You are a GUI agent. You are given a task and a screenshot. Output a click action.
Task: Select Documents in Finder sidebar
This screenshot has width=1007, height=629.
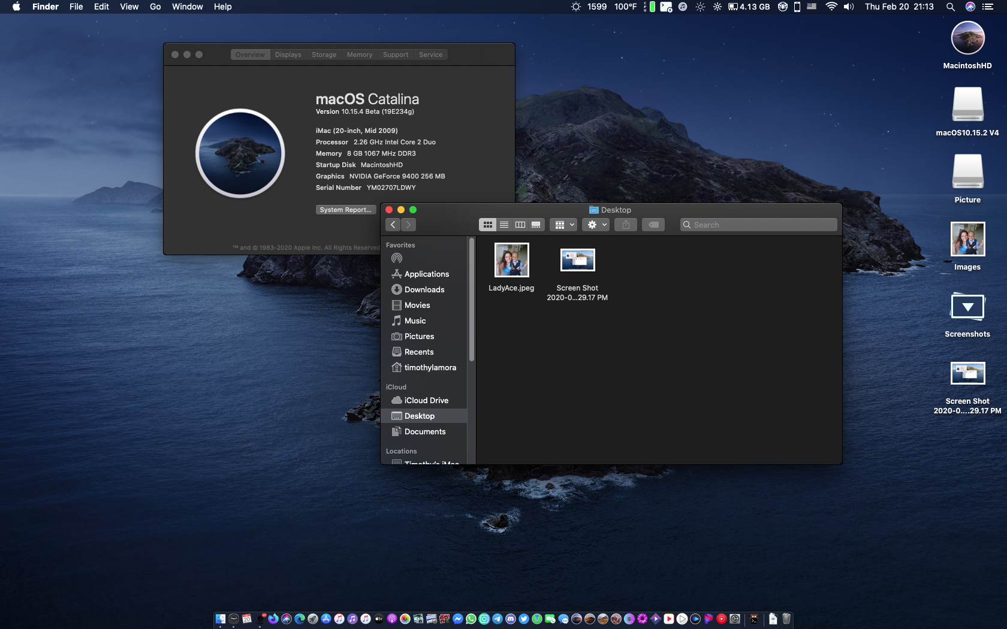coord(424,431)
